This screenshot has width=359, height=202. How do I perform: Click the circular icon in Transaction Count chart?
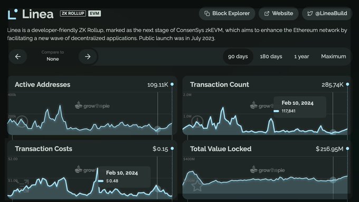197,121
